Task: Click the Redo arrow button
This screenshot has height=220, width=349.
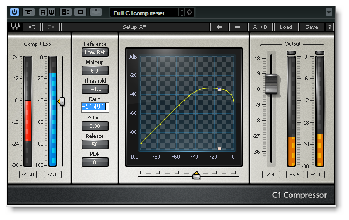Action: pyautogui.click(x=51, y=27)
